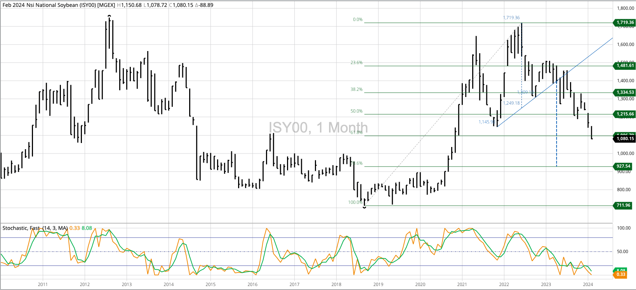Click the high value H 1,150.68 in header
The height and width of the screenshot is (290, 636).
129,5
